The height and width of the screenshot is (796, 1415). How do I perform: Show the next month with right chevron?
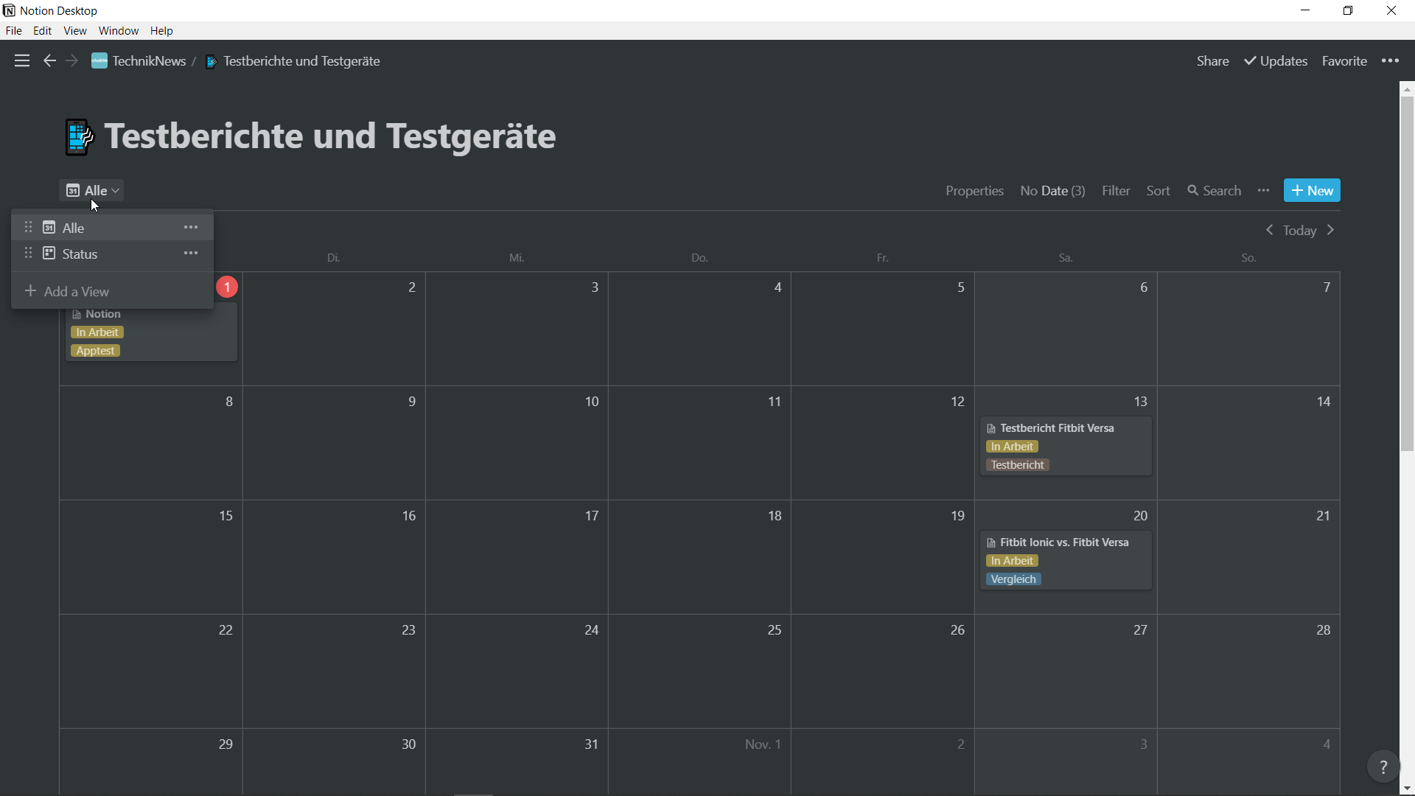pyautogui.click(x=1331, y=231)
